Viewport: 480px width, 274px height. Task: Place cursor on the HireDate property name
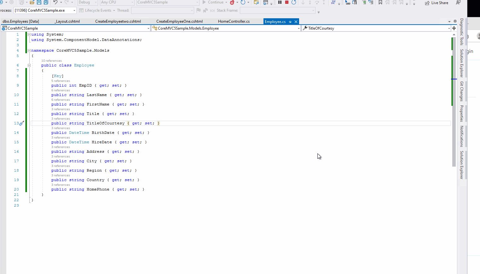pos(101,142)
